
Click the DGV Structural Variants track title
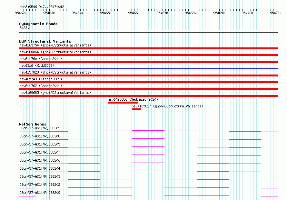click(x=45, y=41)
